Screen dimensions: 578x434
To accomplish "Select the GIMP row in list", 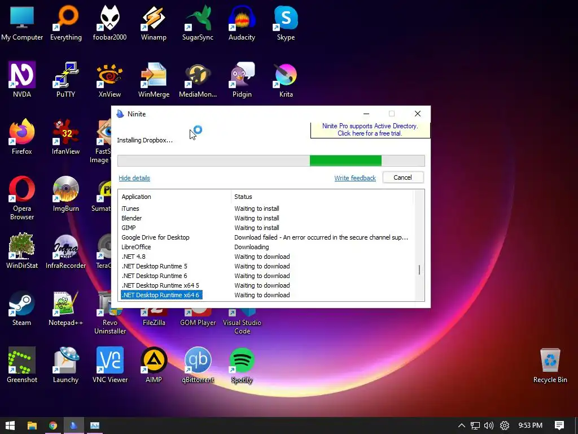I will coord(265,228).
